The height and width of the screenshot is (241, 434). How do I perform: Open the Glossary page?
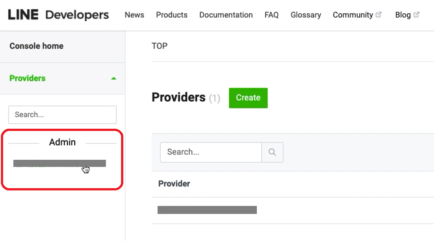[305, 15]
